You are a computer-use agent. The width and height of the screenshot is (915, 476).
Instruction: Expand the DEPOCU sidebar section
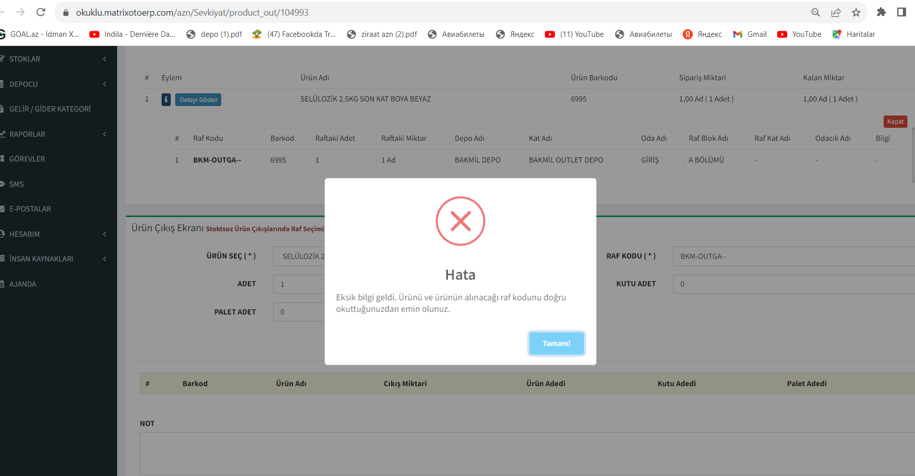(56, 84)
